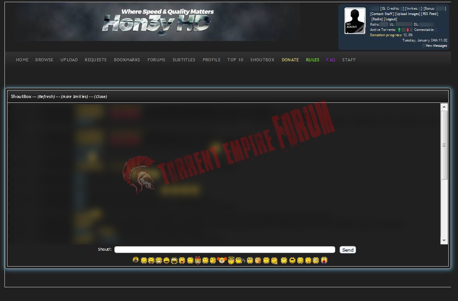View the Staff page
The image size is (458, 301).
coord(349,60)
